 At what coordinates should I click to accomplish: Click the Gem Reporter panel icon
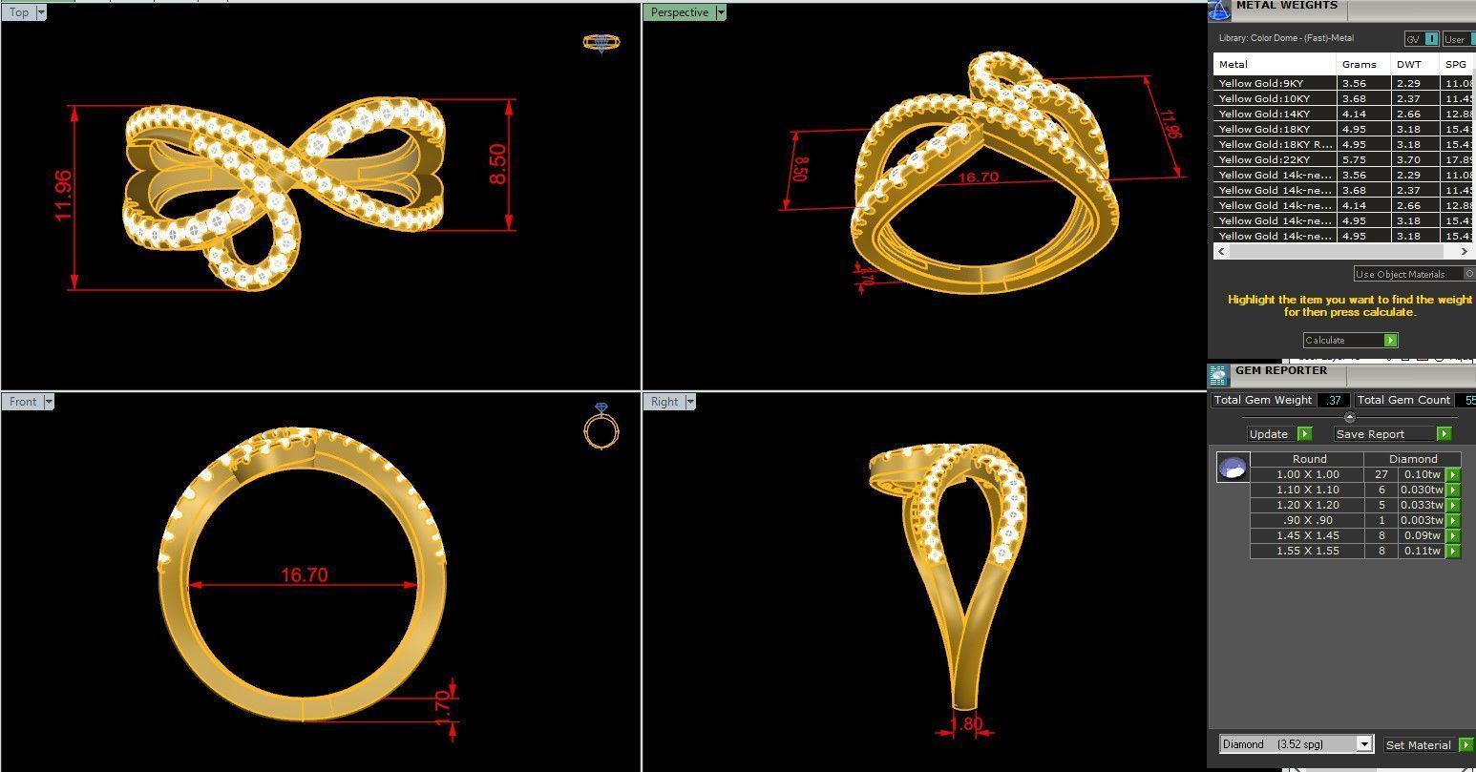pos(1218,375)
